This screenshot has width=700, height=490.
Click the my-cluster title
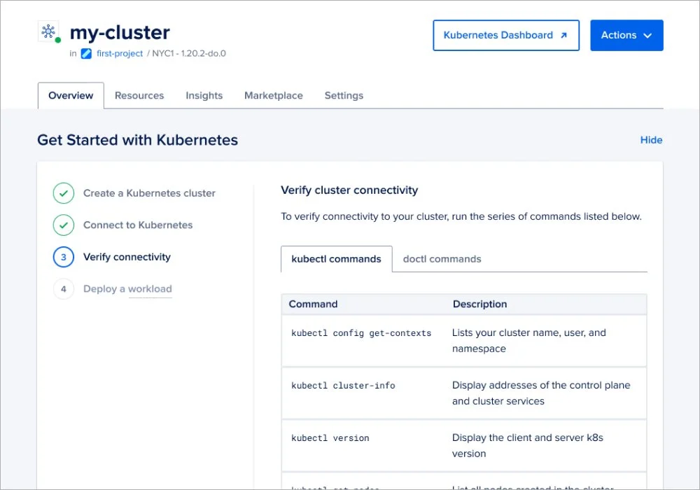[120, 33]
